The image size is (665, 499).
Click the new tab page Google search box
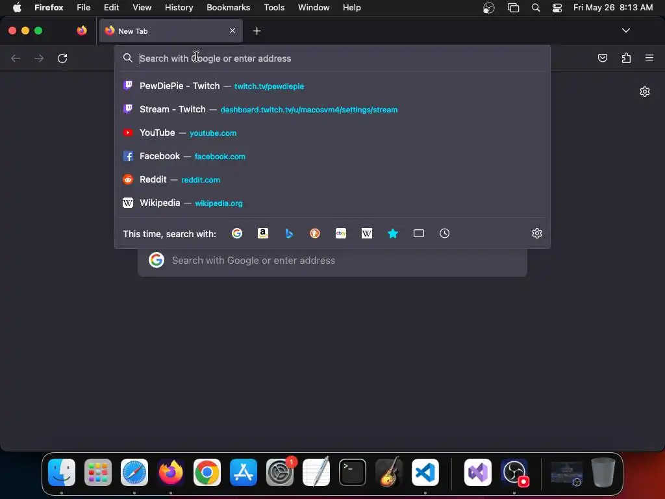(332, 260)
